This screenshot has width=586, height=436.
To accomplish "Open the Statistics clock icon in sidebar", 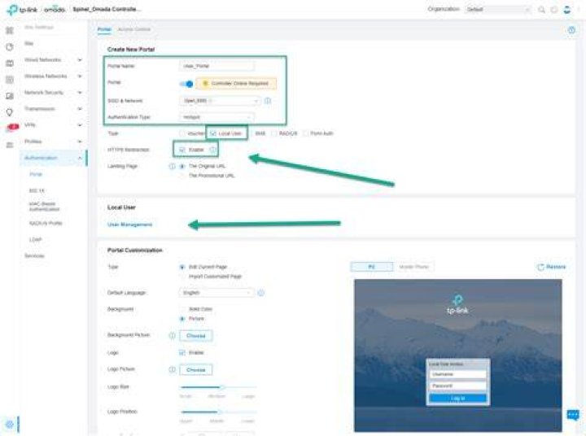I will [x=10, y=47].
